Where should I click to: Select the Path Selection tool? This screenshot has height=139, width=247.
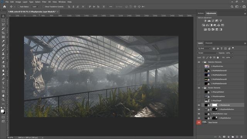coord(3,87)
